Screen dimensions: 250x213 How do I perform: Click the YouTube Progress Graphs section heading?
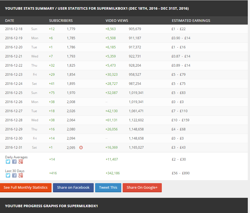51,206
